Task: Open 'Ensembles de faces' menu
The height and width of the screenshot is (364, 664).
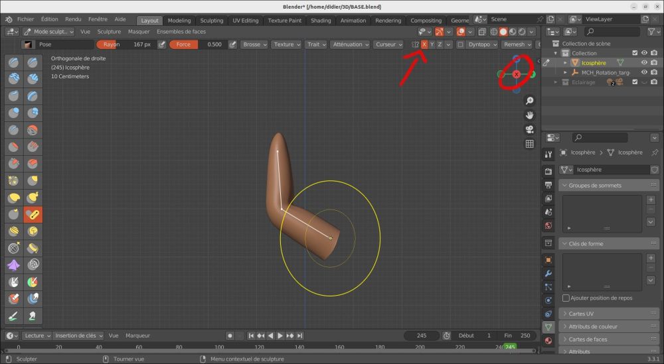Action: point(181,32)
